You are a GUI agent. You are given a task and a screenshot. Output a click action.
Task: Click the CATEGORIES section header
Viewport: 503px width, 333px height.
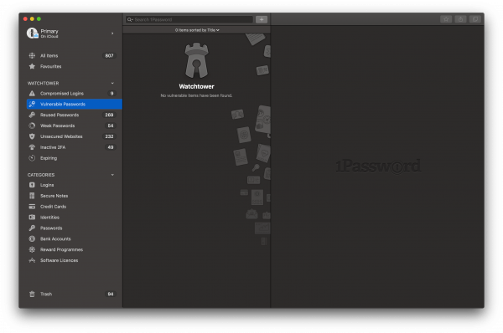coord(41,175)
